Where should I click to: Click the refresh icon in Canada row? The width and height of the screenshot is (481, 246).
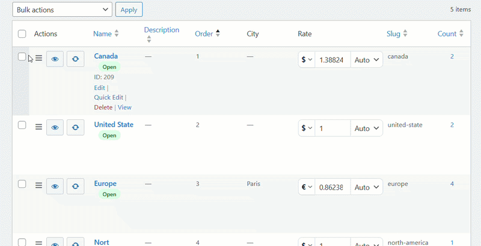(75, 59)
